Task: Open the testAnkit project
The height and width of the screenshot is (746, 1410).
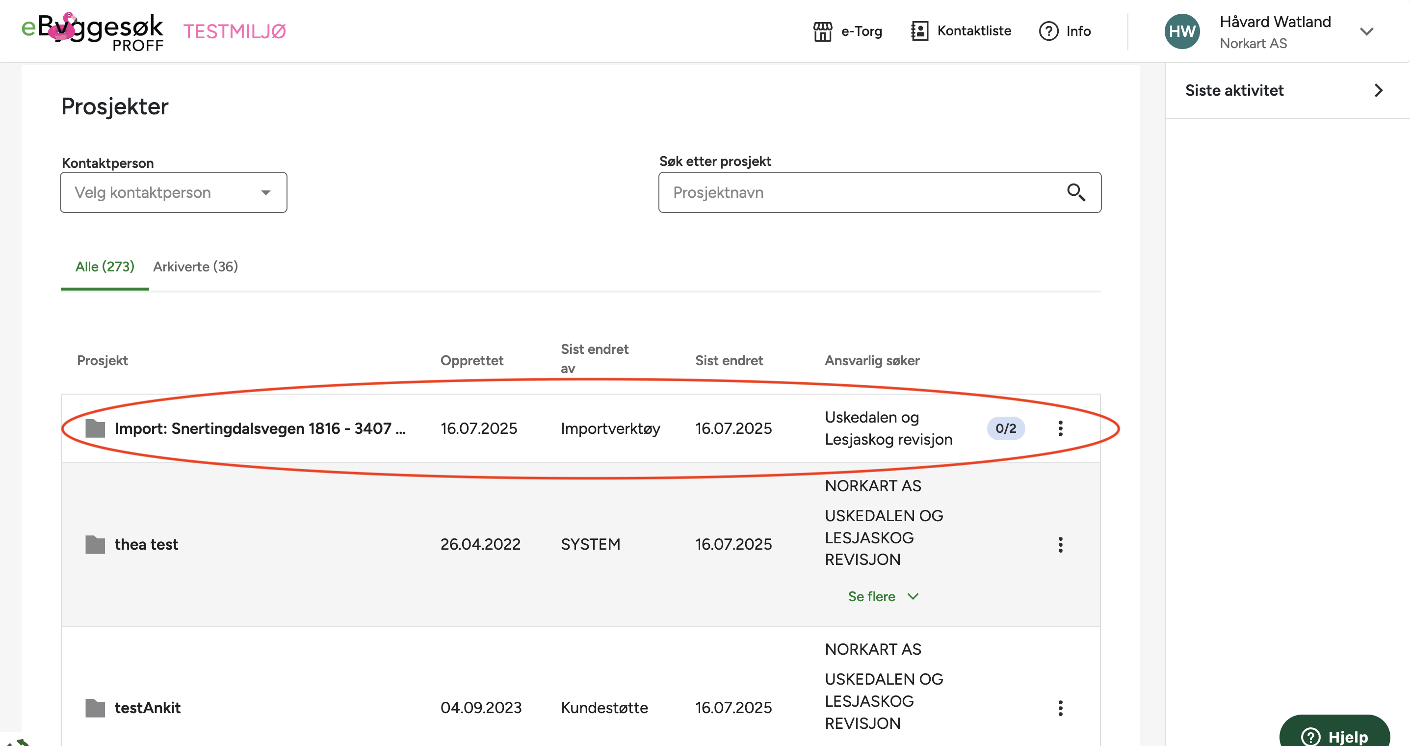Action: 147,708
